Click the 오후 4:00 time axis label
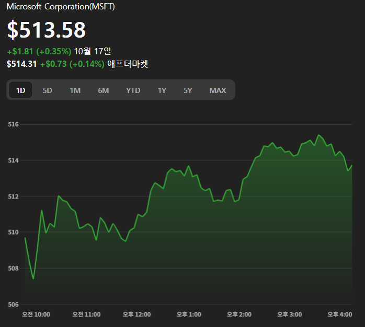The height and width of the screenshot is (327, 365). click(x=339, y=314)
